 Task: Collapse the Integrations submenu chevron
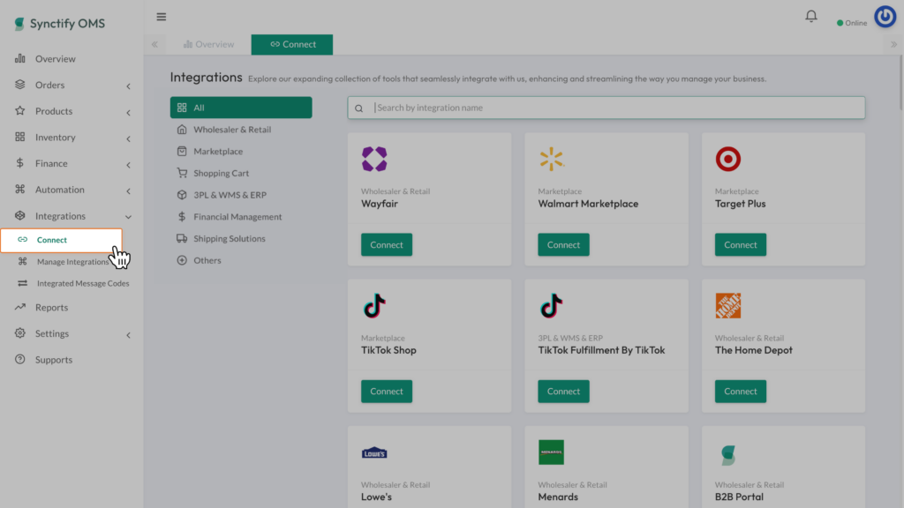point(129,217)
